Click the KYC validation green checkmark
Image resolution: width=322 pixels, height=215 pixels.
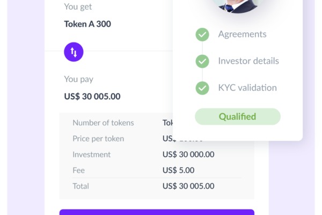(x=202, y=88)
